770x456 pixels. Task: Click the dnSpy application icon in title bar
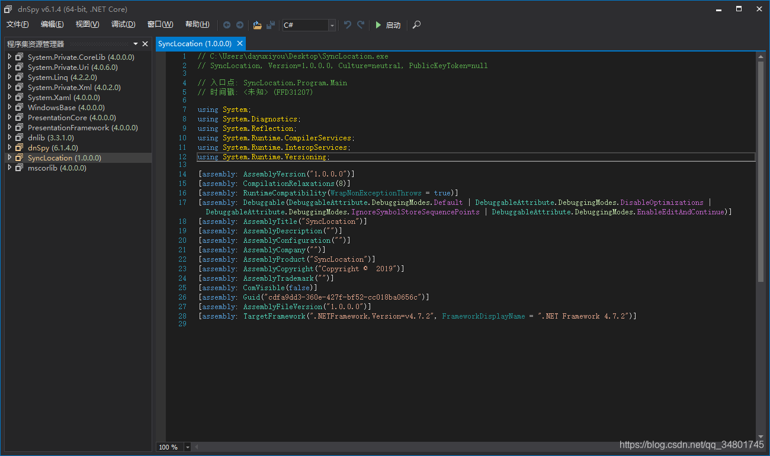8,9
